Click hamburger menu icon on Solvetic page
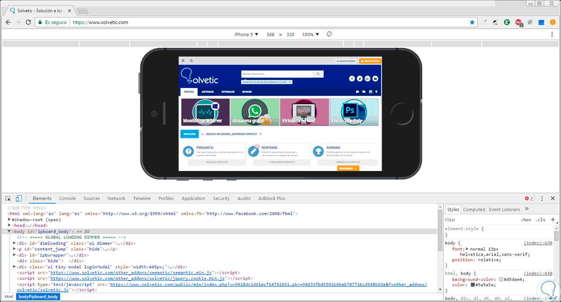The image size is (561, 302). tap(183, 61)
